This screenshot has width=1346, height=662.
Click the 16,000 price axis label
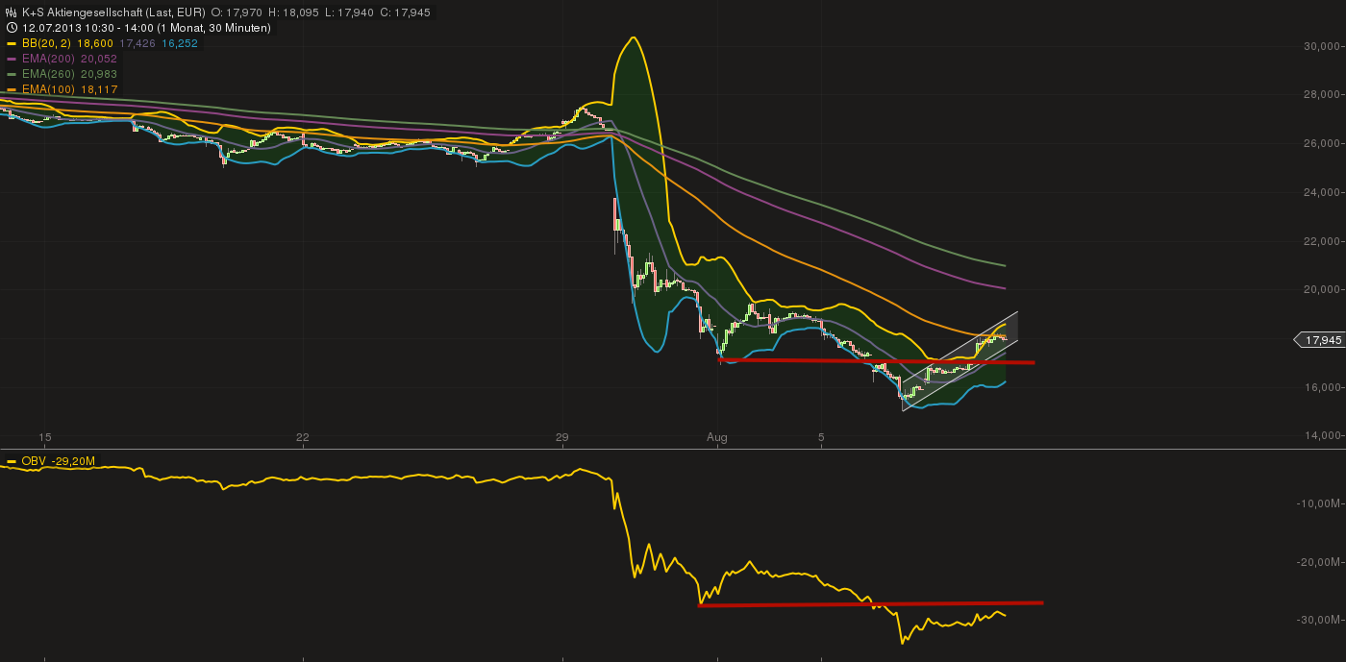(1322, 387)
